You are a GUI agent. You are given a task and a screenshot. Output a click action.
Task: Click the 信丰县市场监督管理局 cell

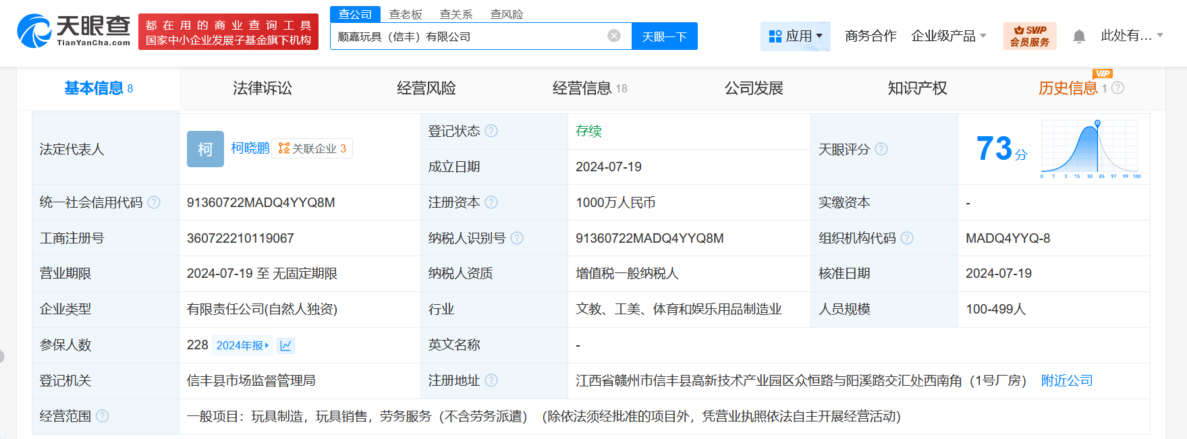tap(251, 380)
